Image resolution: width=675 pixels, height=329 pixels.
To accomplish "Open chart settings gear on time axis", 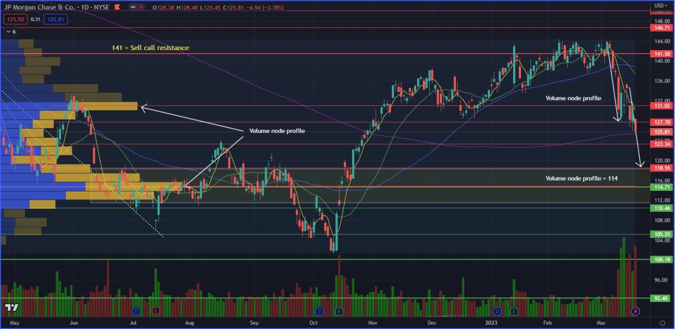I will [x=662, y=322].
